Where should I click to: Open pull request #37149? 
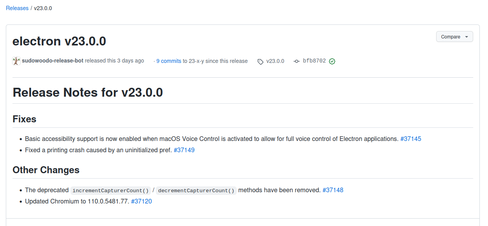pyautogui.click(x=184, y=150)
